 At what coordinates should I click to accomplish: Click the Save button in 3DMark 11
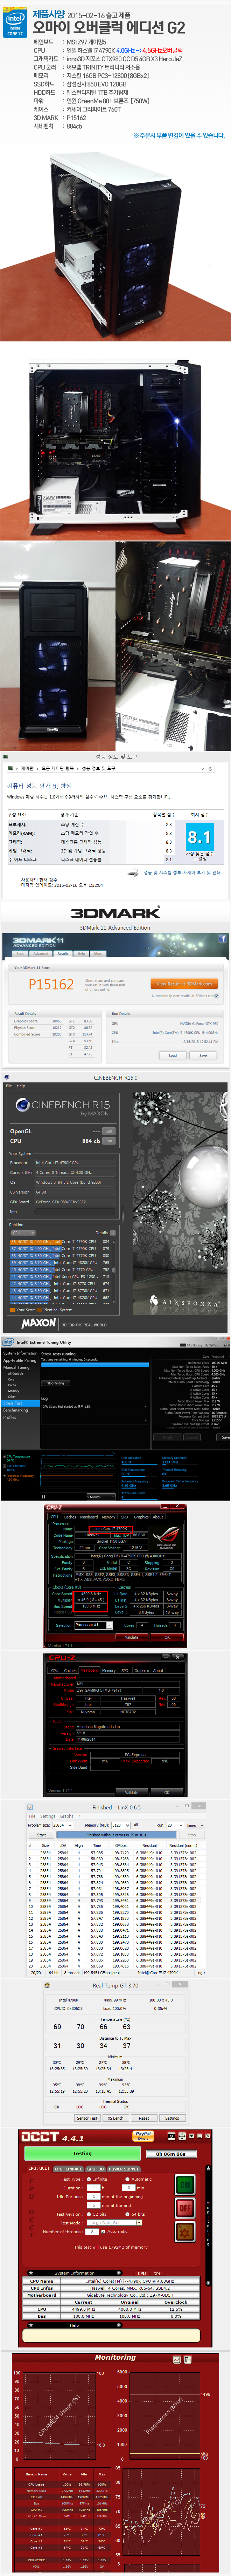click(203, 1055)
